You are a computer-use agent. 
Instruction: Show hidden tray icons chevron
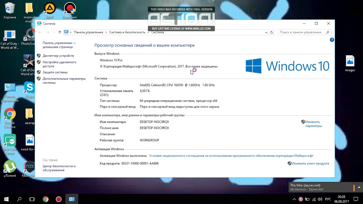(294, 199)
